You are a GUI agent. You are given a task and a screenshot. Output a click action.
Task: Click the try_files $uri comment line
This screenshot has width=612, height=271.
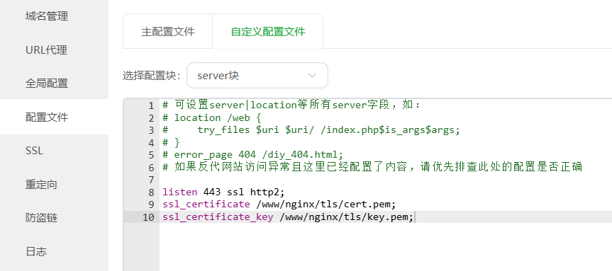click(311, 130)
